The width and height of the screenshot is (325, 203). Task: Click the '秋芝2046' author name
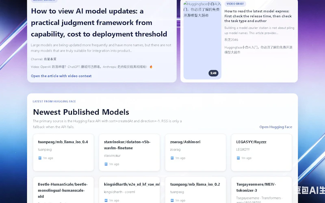pyautogui.click(x=231, y=40)
